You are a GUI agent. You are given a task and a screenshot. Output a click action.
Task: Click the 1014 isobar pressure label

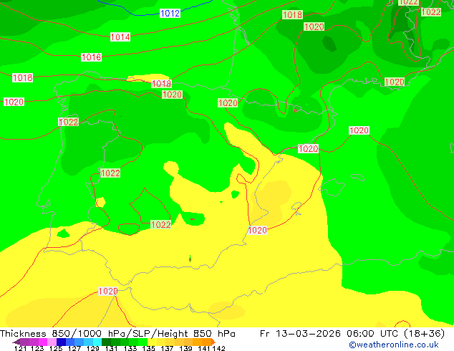(x=120, y=37)
